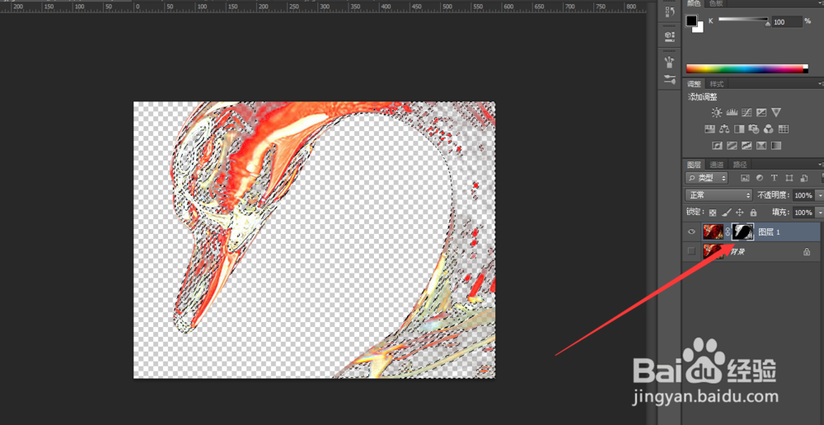Viewport: 824px width, 425px height.
Task: Select the 背景 layer thumbnail
Action: point(713,251)
